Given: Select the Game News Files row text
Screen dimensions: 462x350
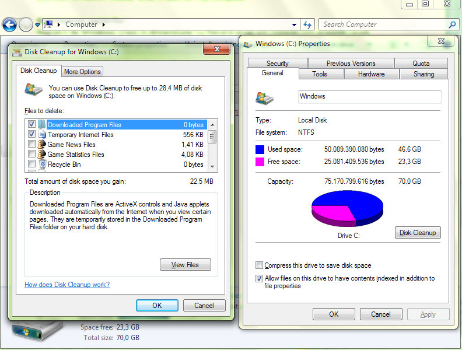Looking at the screenshot, I should point(71,145).
